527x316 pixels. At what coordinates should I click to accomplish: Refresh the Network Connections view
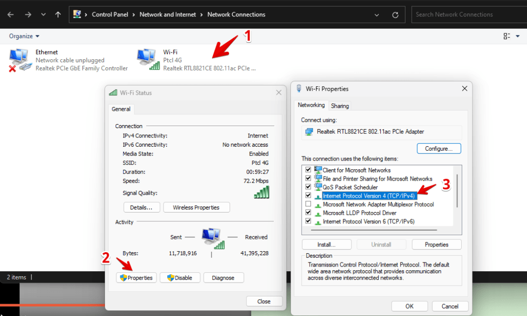point(395,15)
